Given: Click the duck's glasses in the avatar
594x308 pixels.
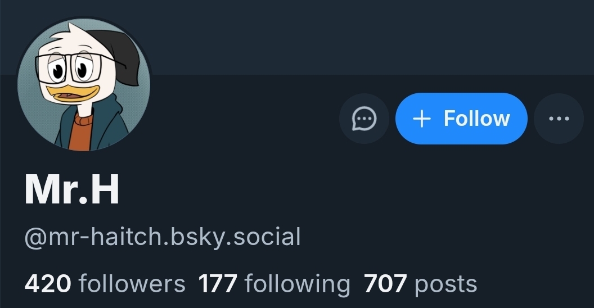Looking at the screenshot, I should (x=74, y=69).
